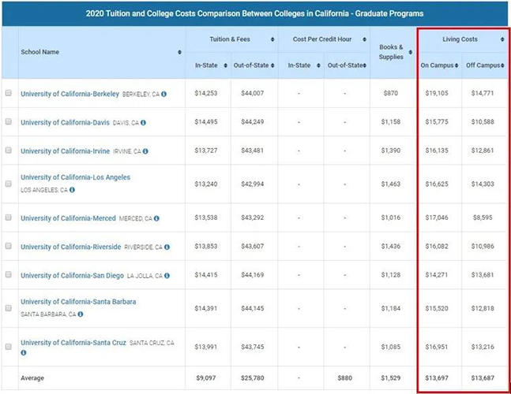Click average out-of-state tuition $25,780

[253, 378]
